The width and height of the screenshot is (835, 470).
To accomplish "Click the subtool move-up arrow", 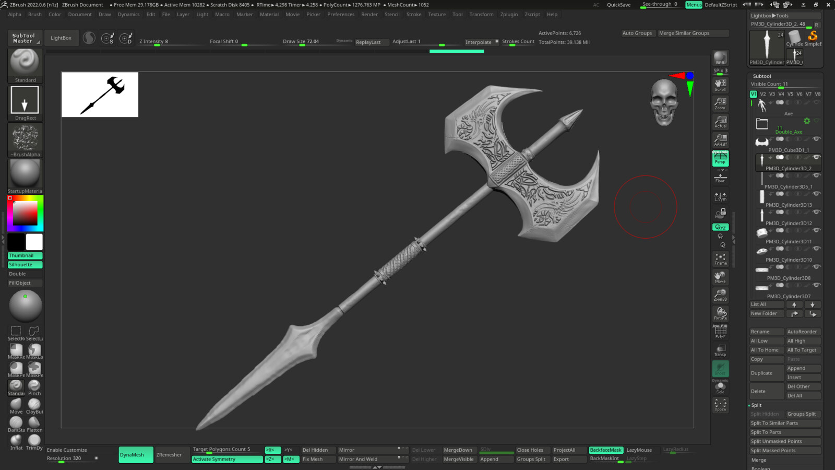I will (x=794, y=304).
